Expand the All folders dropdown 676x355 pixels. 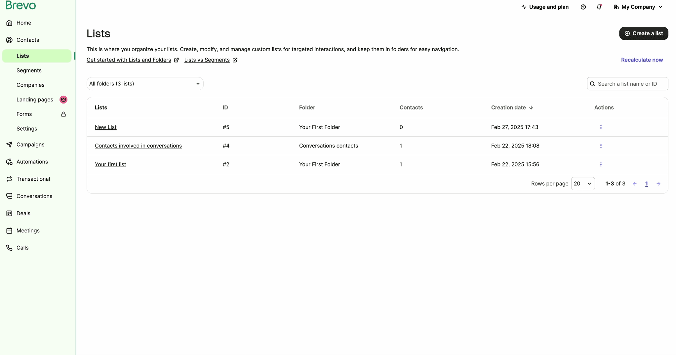coord(145,84)
